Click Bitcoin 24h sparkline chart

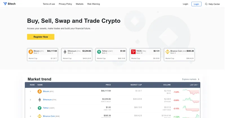tap(191, 92)
